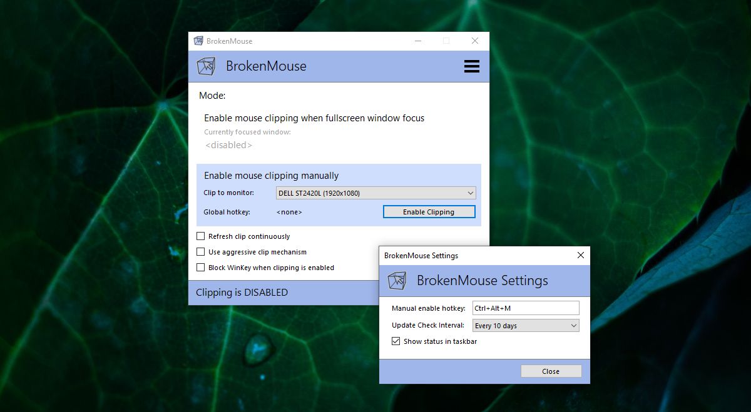Minimize the BrokenMouse main window
751x412 pixels.
click(418, 41)
